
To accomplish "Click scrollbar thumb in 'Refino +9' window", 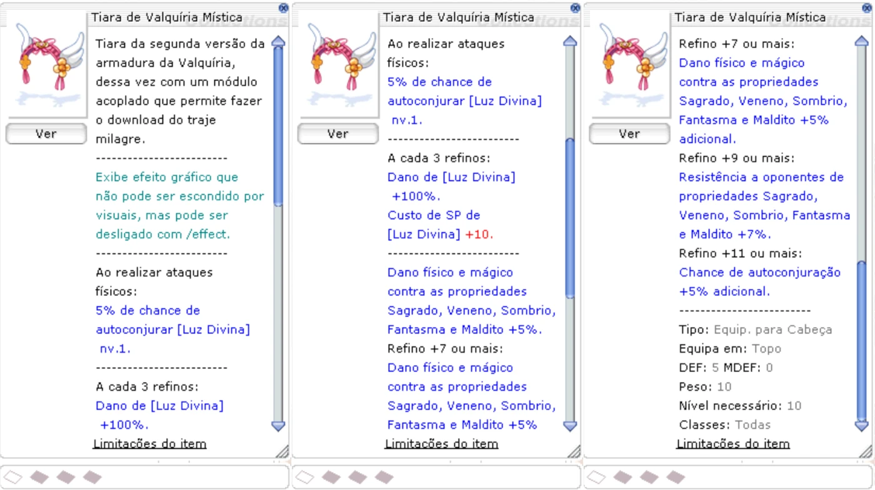I will [x=862, y=340].
